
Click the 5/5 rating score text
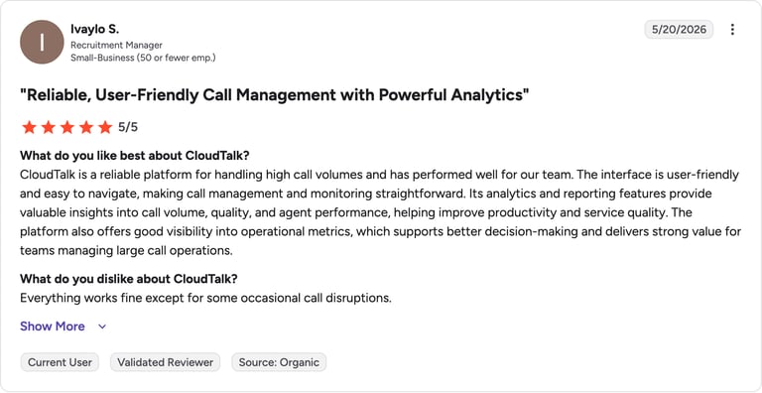coord(128,127)
